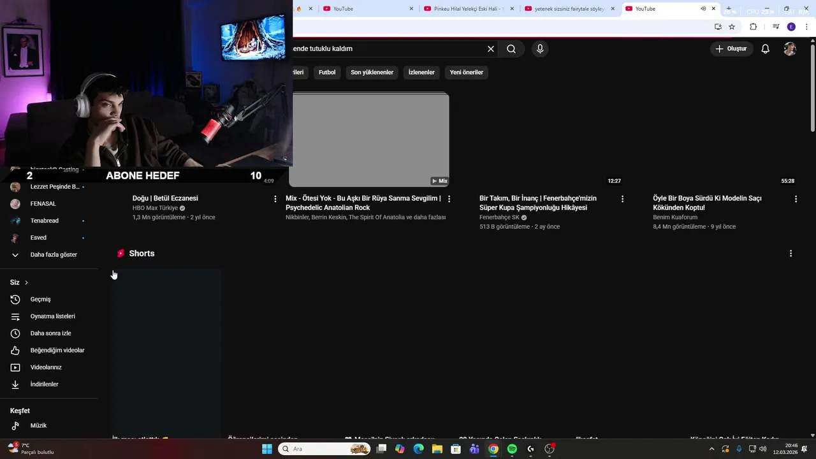The height and width of the screenshot is (459, 816).
Task: Open the weather widget showing 7°C
Action: pos(31,449)
